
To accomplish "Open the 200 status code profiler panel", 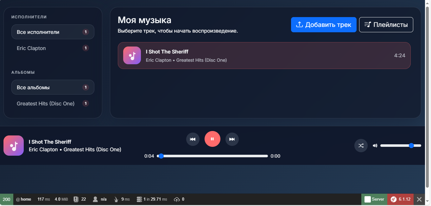I will tap(7, 199).
